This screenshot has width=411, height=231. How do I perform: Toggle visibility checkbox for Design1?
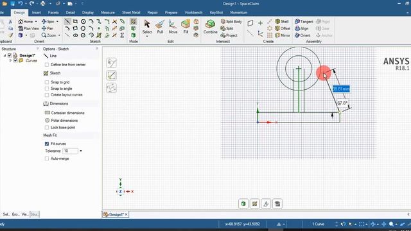(10, 56)
